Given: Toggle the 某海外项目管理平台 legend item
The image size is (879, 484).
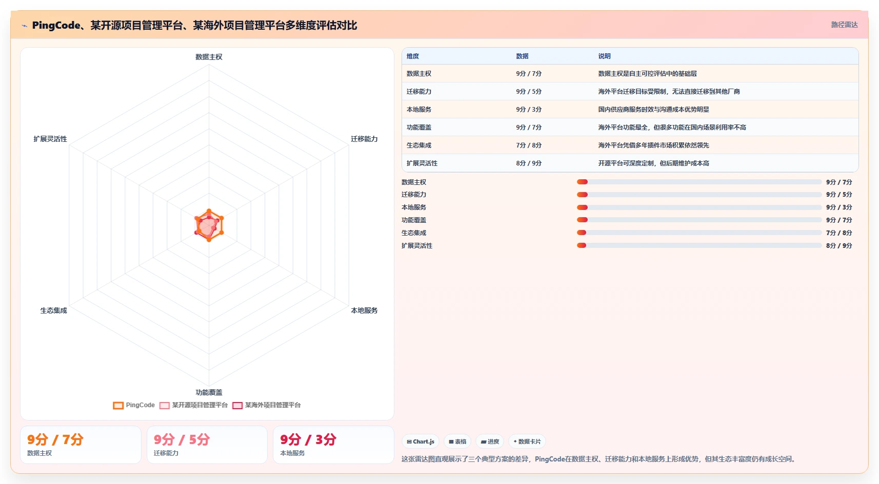Looking at the screenshot, I should pyautogui.click(x=267, y=405).
